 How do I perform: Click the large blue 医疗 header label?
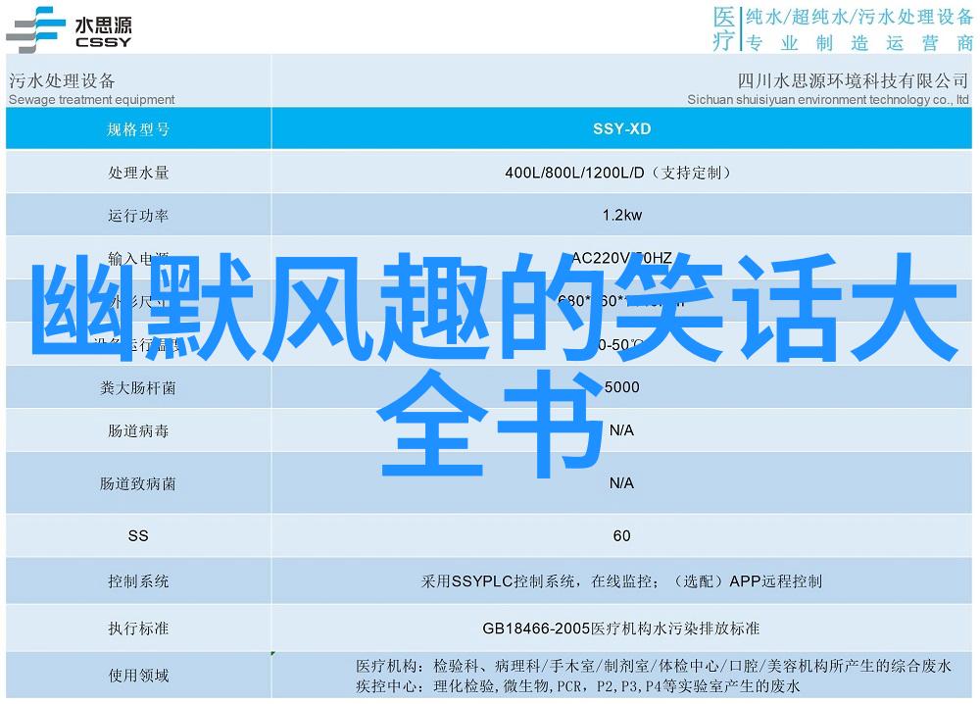[723, 28]
